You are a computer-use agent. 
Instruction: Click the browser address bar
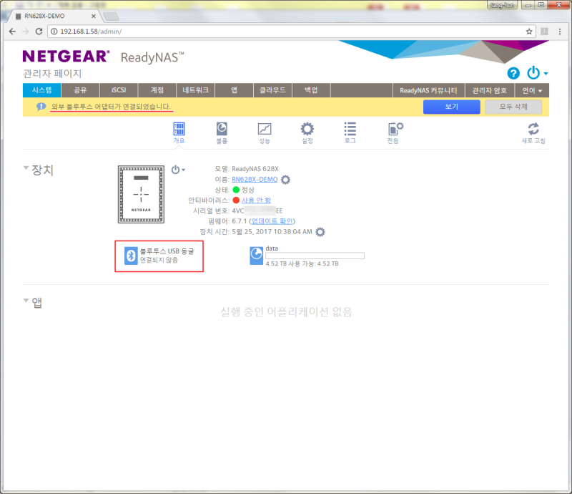(214, 32)
